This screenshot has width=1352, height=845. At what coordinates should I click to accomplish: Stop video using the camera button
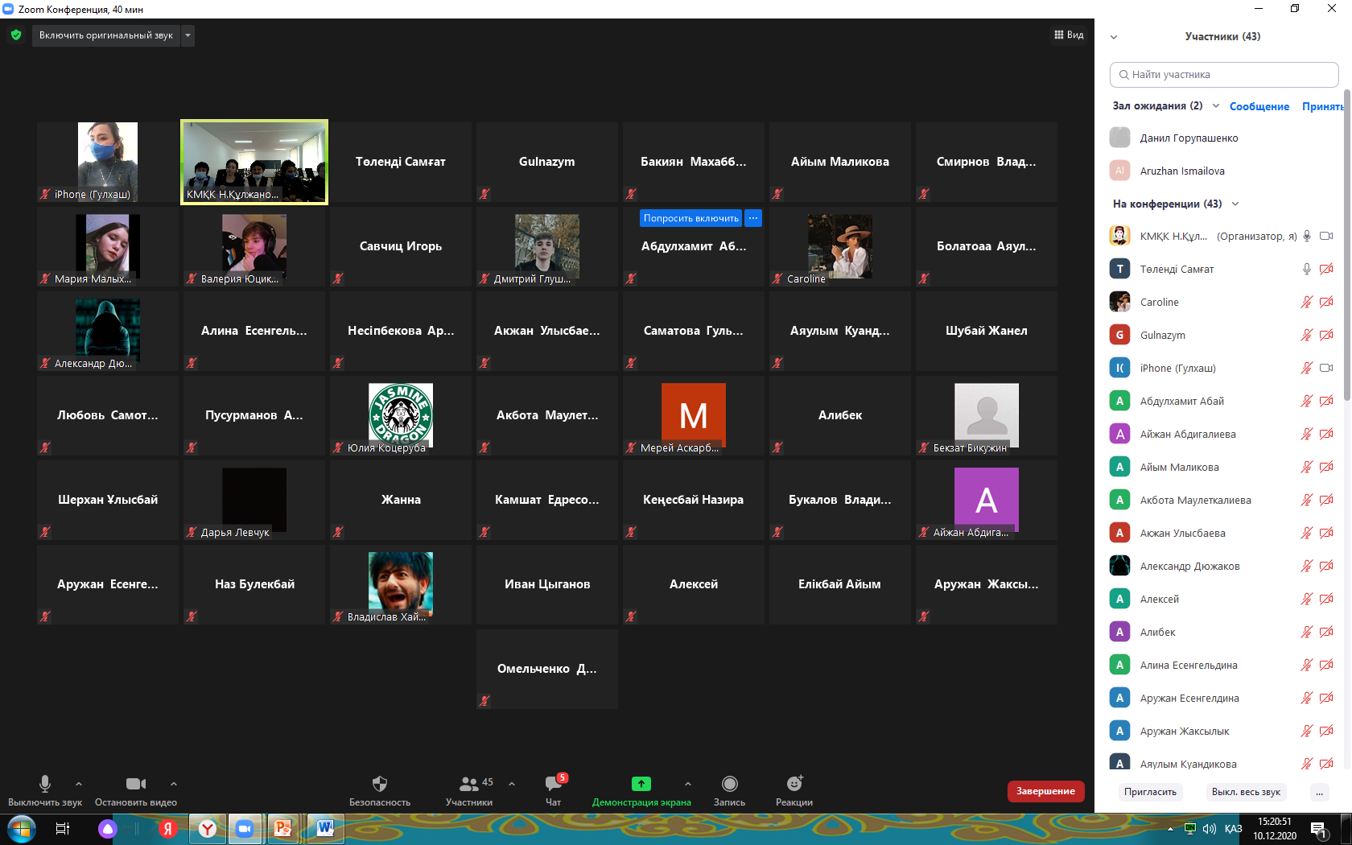135,785
